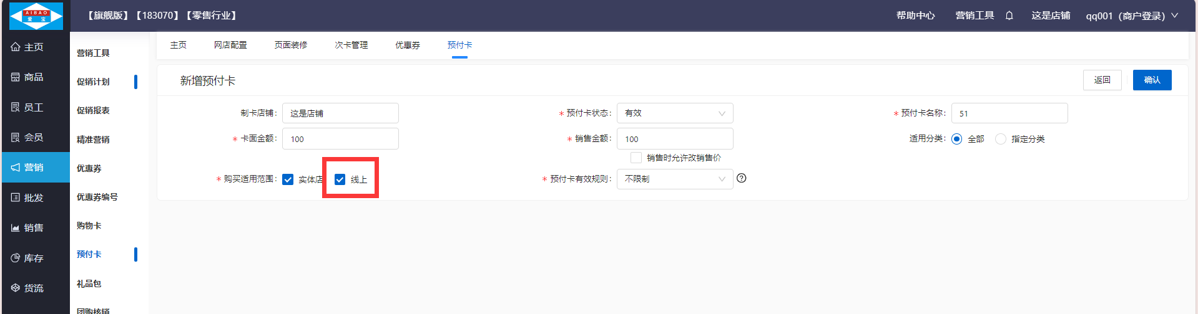Viewport: 1198px width, 314px height.
Task: Click the notification bell icon
Action: pos(1009,16)
